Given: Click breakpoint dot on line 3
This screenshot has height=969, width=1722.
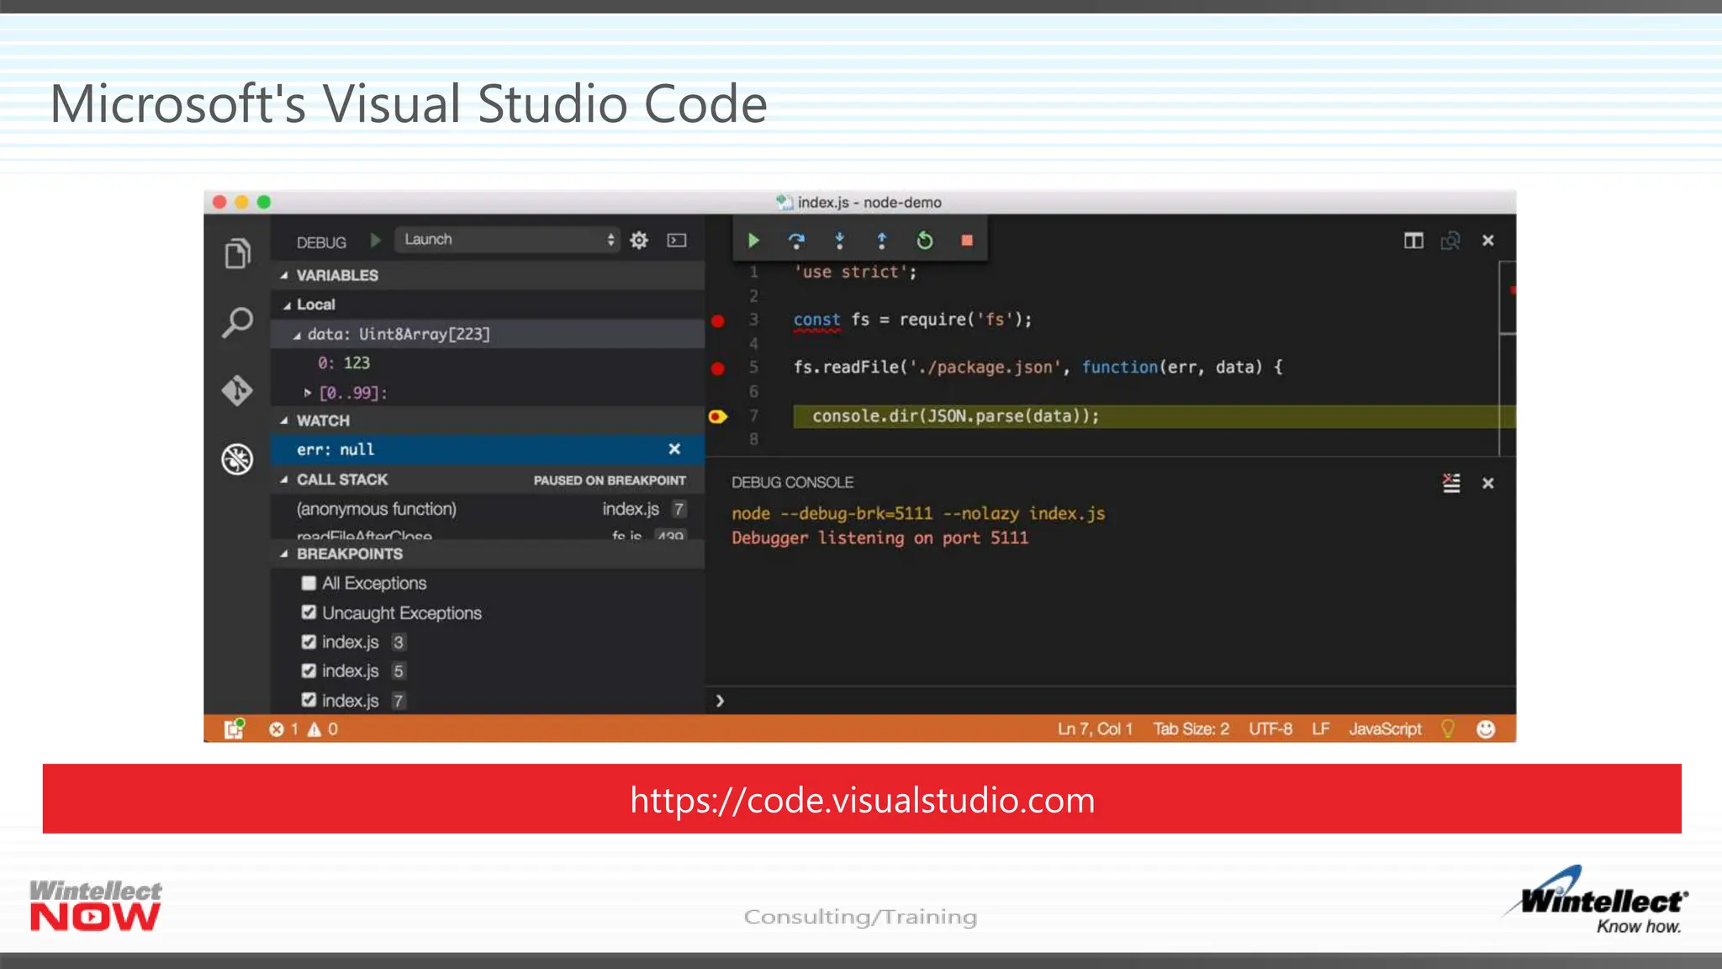Looking at the screenshot, I should tap(717, 320).
